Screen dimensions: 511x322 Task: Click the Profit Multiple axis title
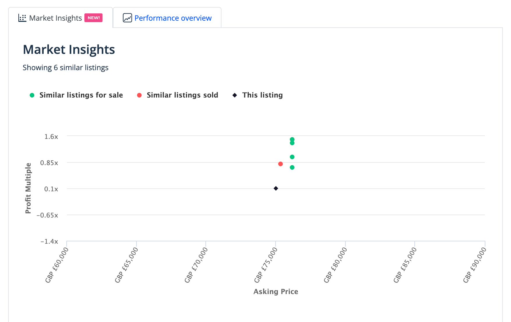click(28, 188)
